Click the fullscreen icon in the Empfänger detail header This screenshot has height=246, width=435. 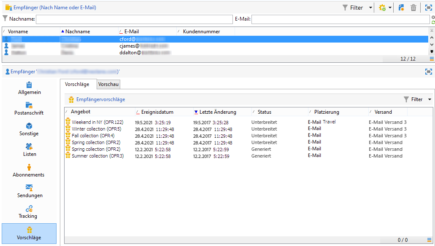coord(429,72)
